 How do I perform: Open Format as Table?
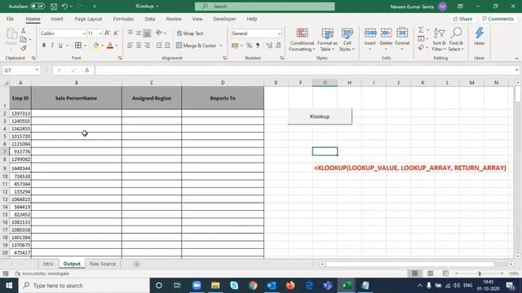[x=327, y=40]
